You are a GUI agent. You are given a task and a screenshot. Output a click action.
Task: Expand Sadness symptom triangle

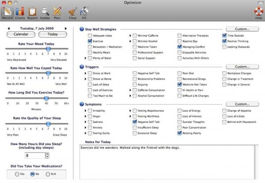85,122
